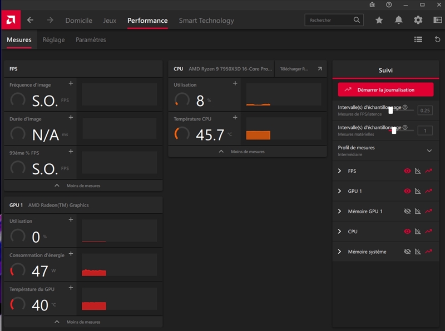This screenshot has width=445, height=331.
Task: Open the notifications bell
Action: click(399, 20)
